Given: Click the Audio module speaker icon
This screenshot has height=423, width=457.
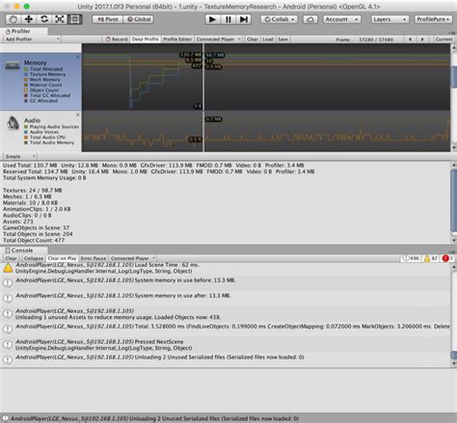Looking at the screenshot, I should click(x=13, y=123).
